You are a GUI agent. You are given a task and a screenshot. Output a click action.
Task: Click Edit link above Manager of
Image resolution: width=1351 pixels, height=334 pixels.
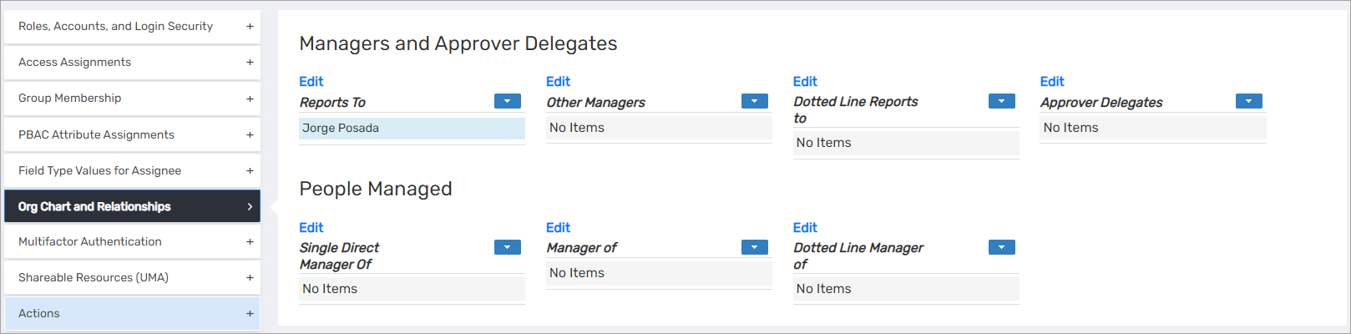558,228
